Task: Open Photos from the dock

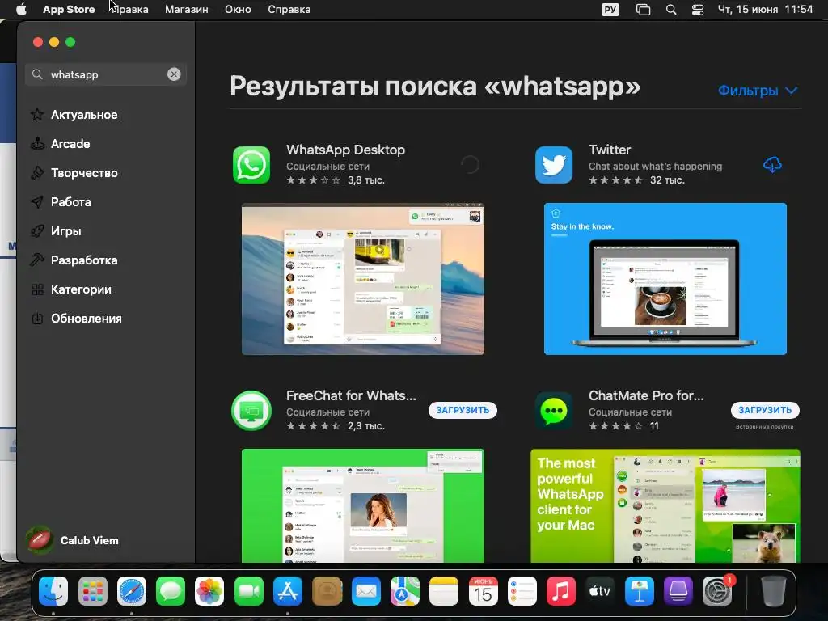Action: pos(209,591)
